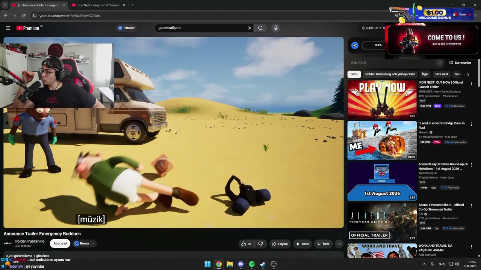Open AnimeBlurayUK News Round-up thumbnail
The height and width of the screenshot is (270, 481).
pos(382,181)
